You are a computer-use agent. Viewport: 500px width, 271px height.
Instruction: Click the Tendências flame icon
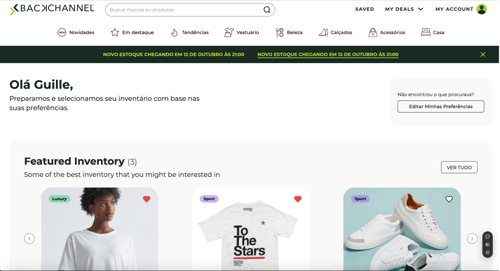tap(174, 32)
